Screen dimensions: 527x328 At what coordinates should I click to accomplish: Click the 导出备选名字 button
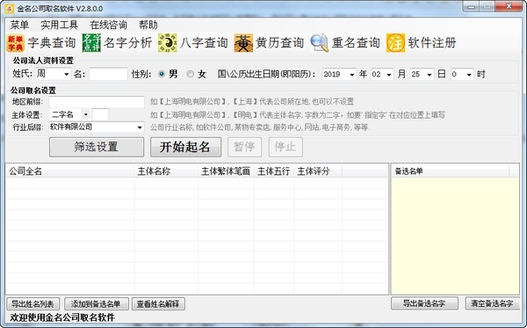pyautogui.click(x=424, y=303)
